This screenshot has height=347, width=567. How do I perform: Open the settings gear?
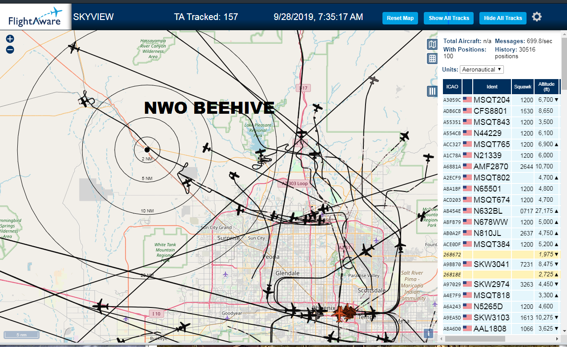point(537,17)
